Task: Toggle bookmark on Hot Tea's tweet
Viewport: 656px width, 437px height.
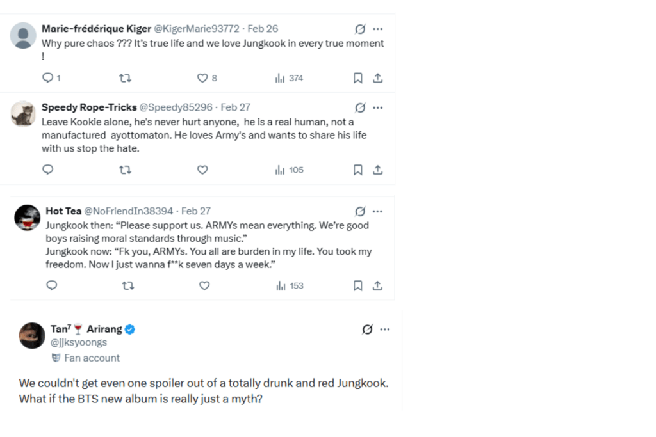Action: click(357, 285)
